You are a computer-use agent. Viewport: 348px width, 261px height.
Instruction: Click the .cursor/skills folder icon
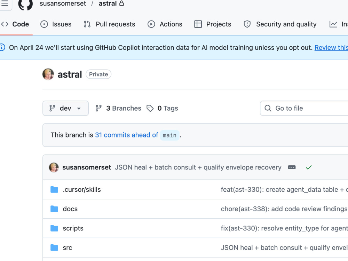point(54,190)
